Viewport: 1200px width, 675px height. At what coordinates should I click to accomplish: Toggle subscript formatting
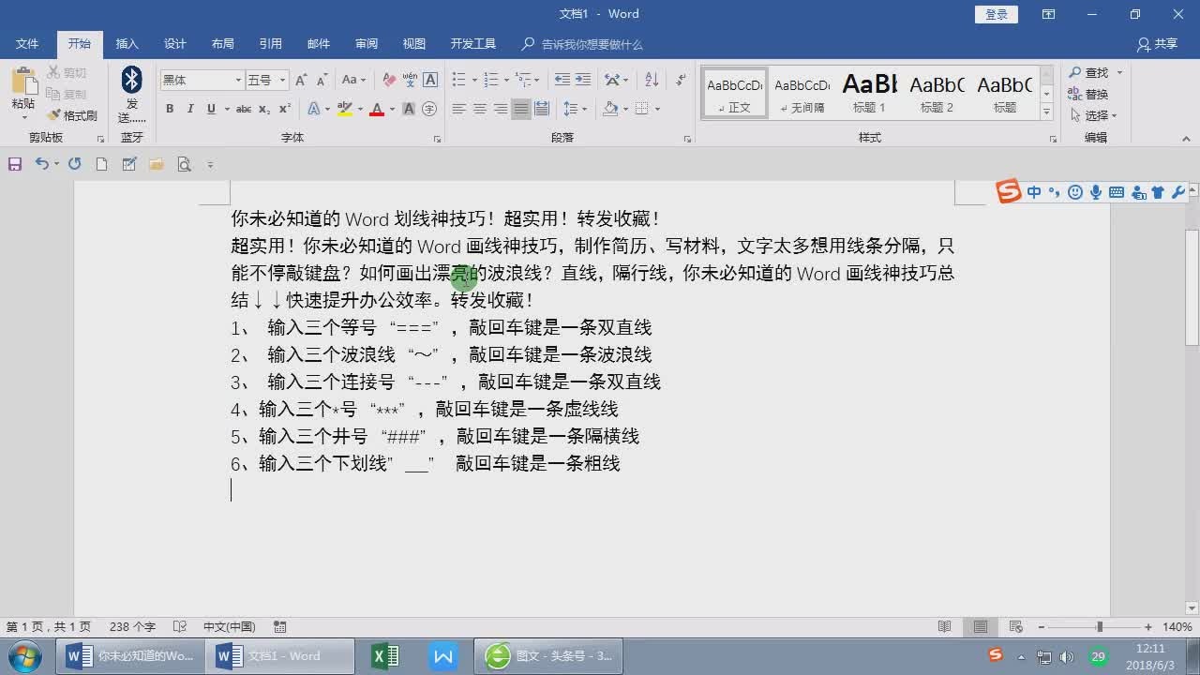click(x=264, y=109)
